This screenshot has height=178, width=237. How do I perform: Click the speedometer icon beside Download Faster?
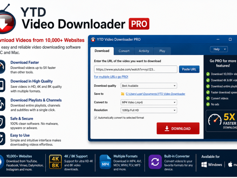click(2, 67)
